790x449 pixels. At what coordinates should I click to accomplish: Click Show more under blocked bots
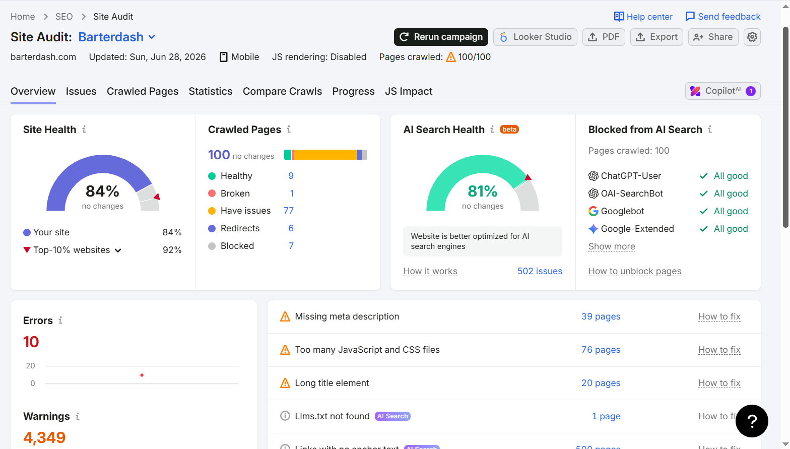(612, 246)
